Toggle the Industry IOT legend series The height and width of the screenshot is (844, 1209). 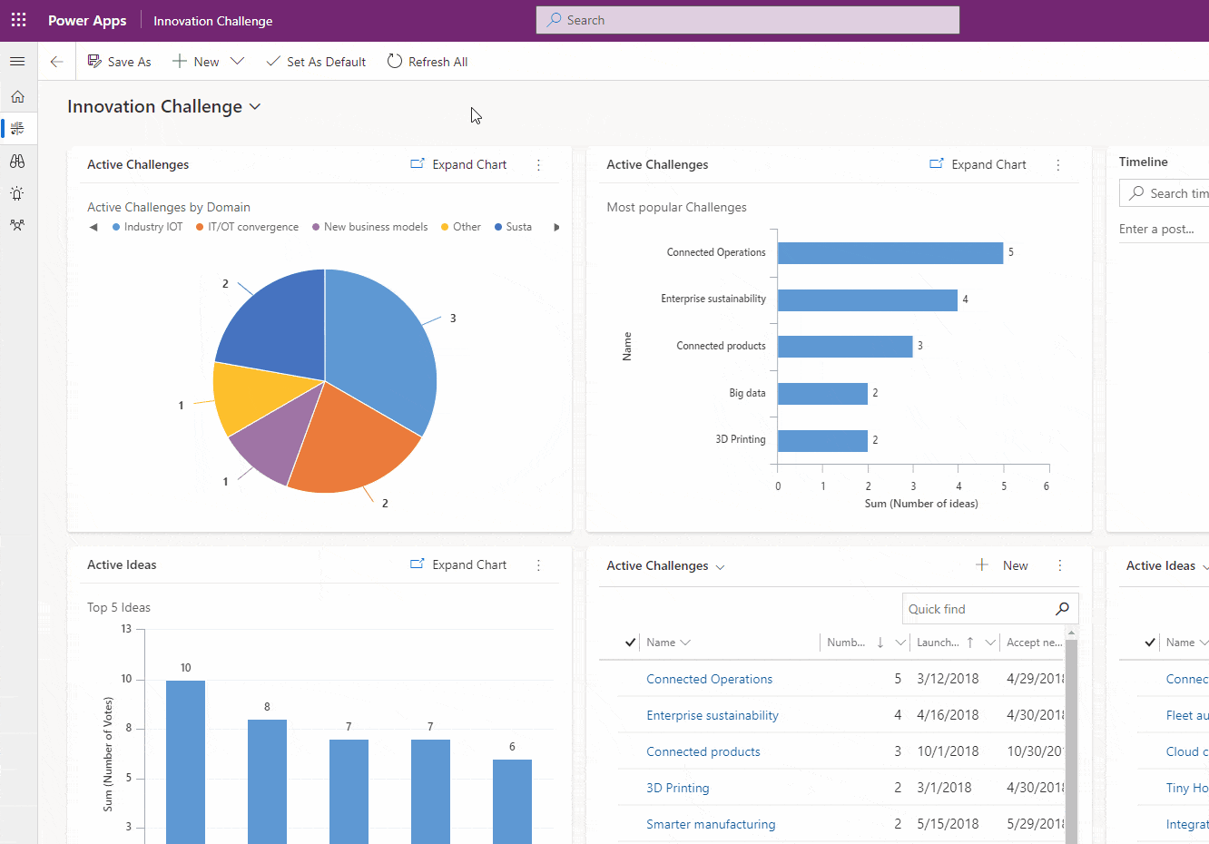[146, 227]
